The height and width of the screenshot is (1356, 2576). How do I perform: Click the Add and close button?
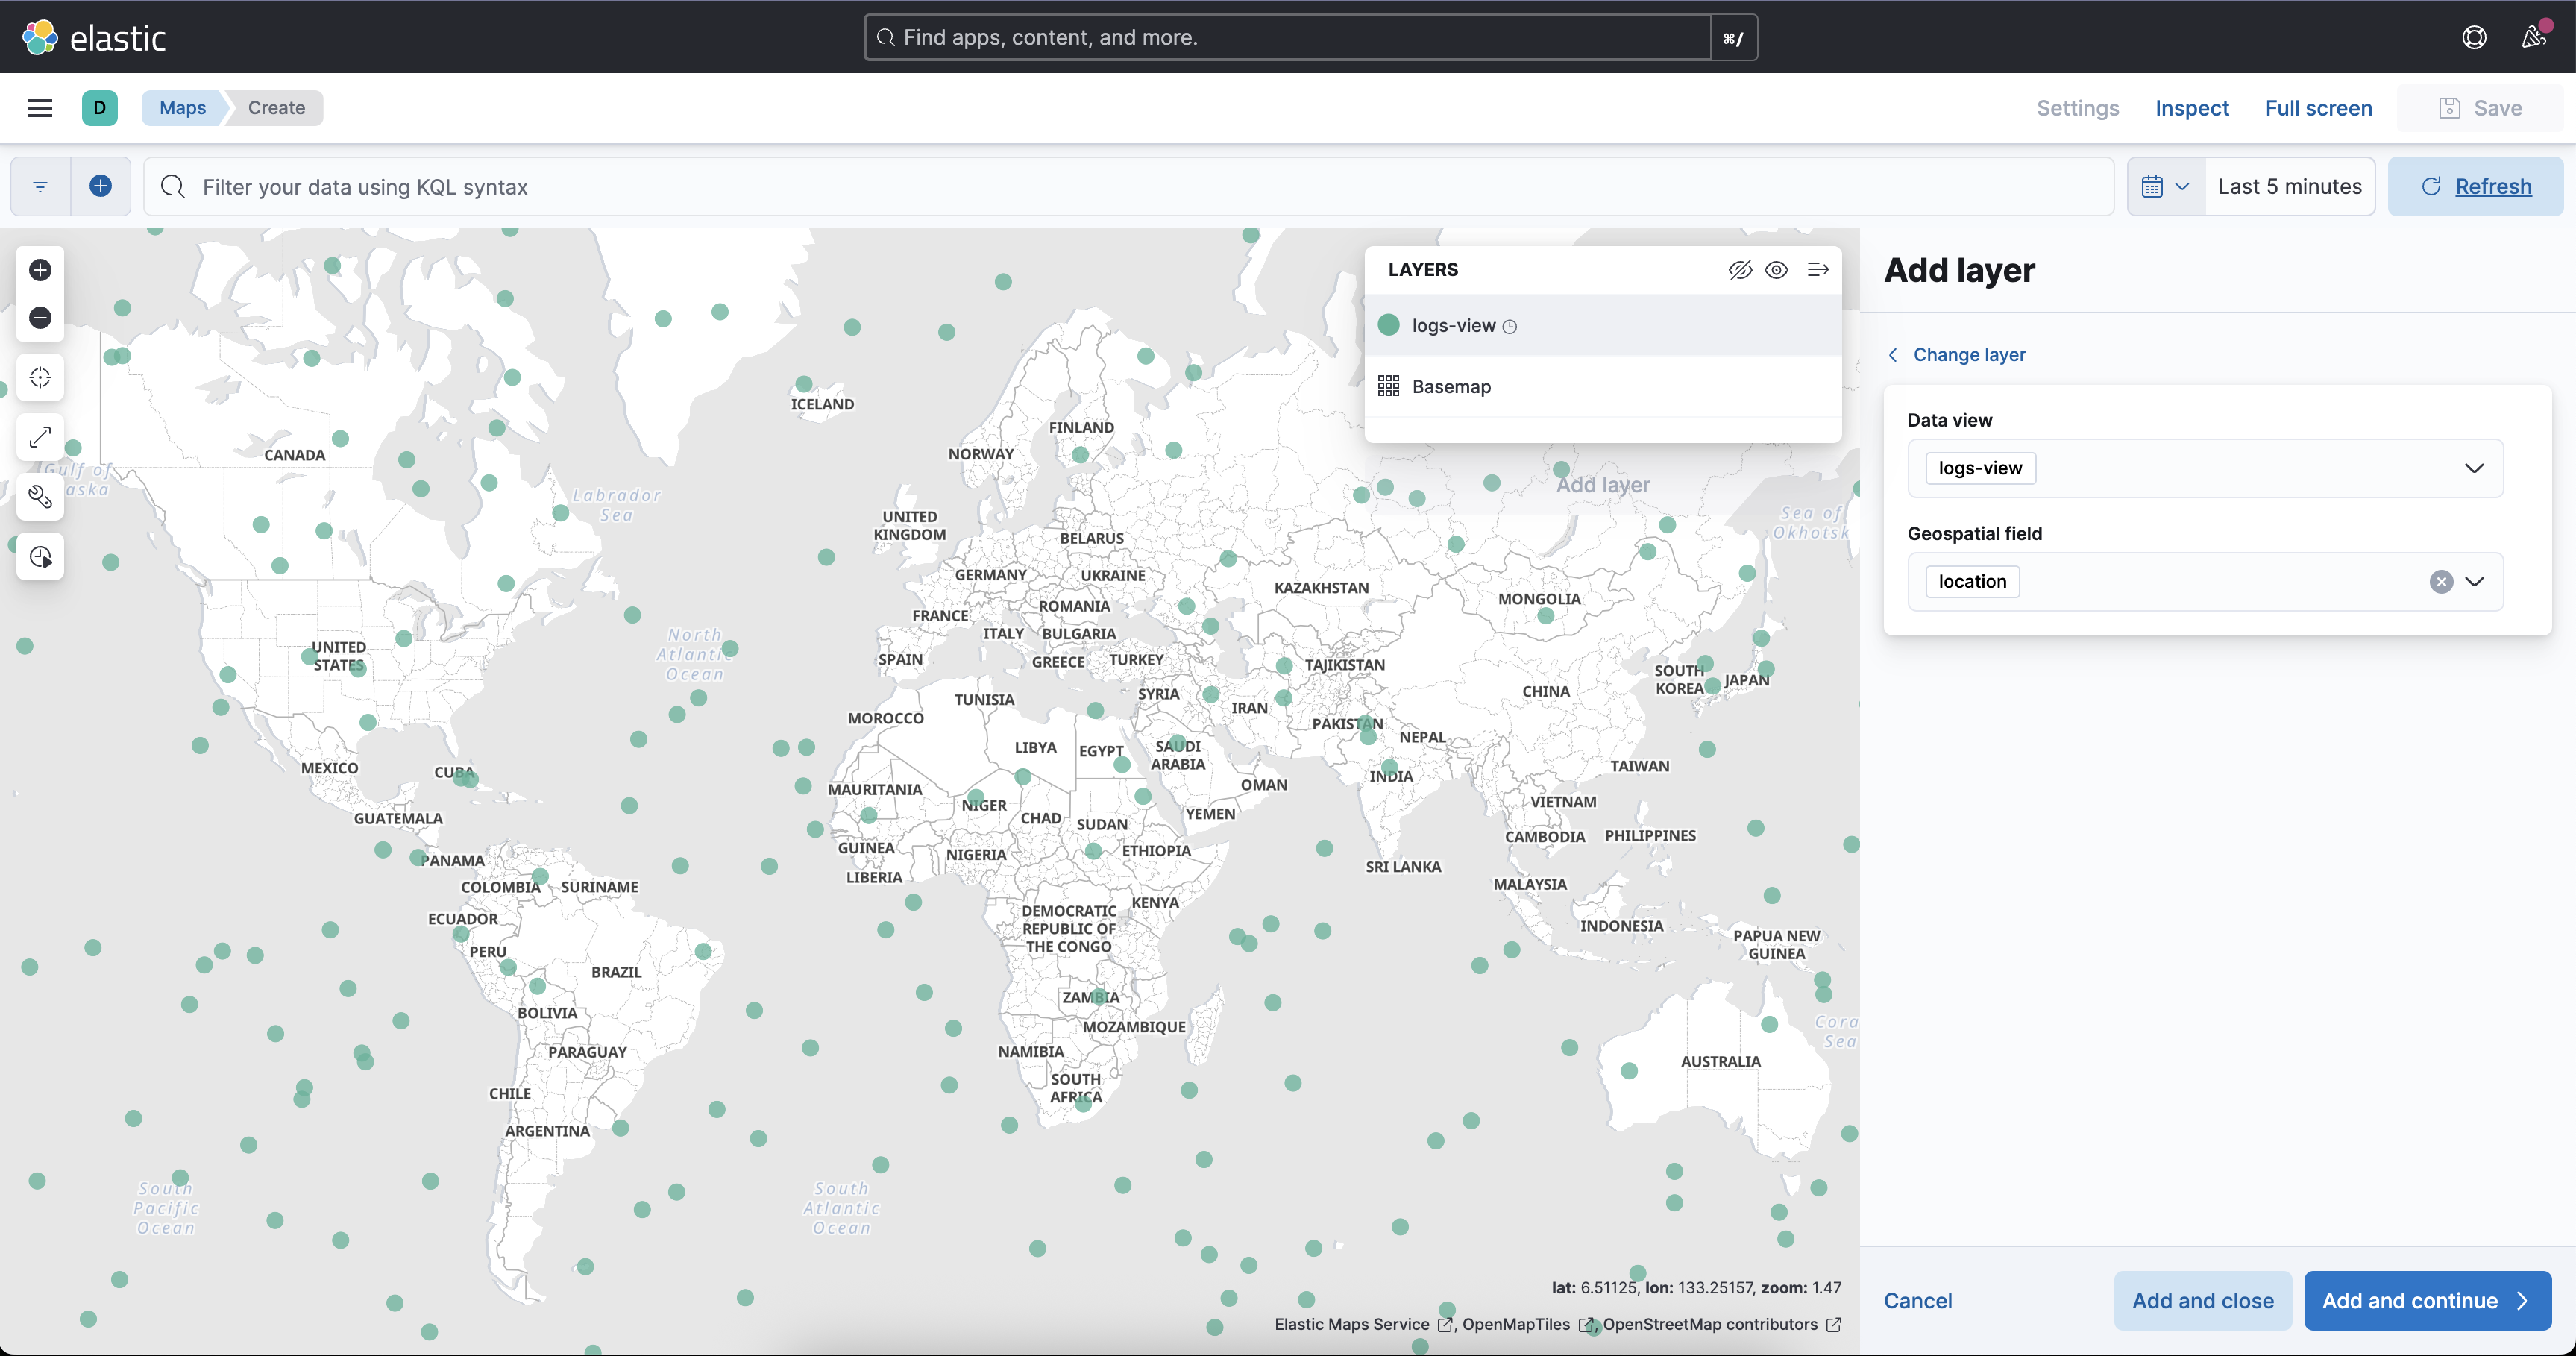(2202, 1300)
